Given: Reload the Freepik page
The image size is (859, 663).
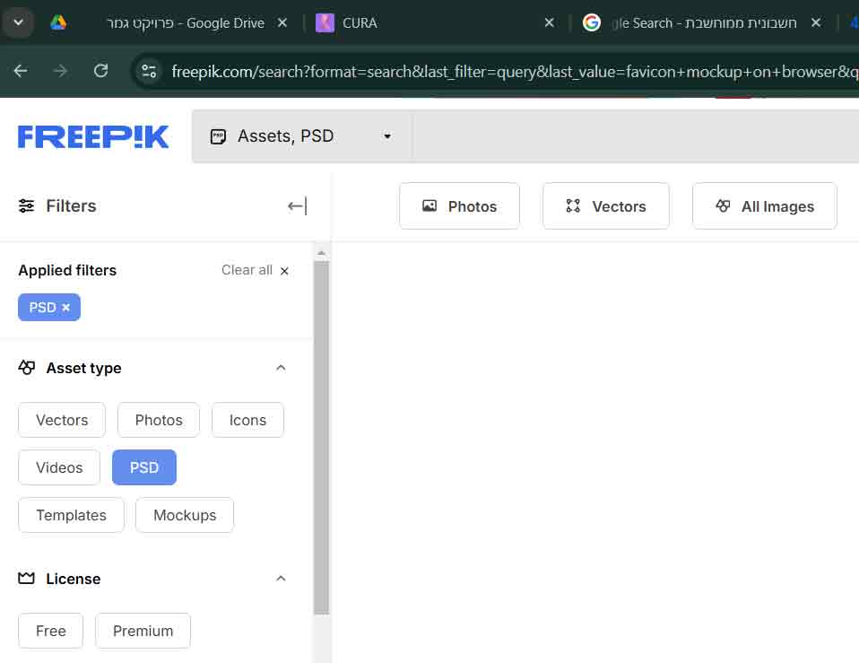Looking at the screenshot, I should 100,71.
